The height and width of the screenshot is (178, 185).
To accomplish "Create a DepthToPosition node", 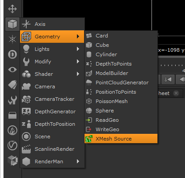I will pos(52,124).
